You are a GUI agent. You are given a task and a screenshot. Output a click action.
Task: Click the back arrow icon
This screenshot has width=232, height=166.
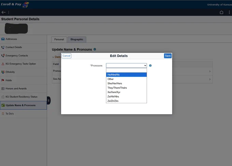(4, 12)
